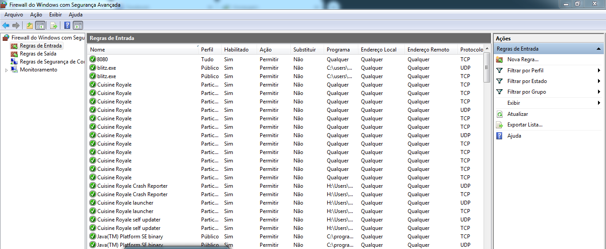Click green check icon of self updater UDP rule
The height and width of the screenshot is (249, 606).
(93, 220)
